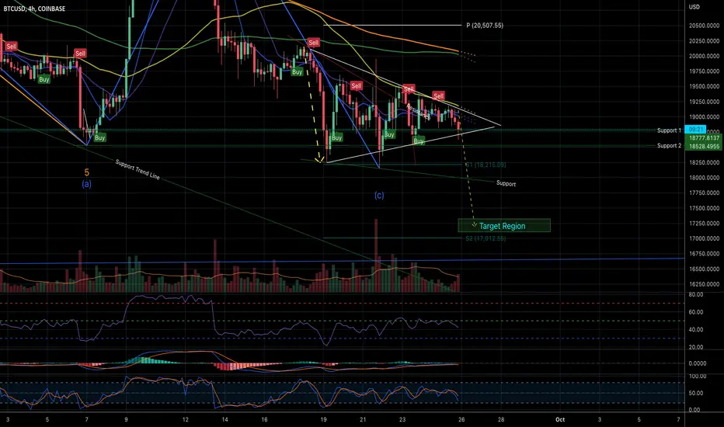The width and height of the screenshot is (724, 427).
Task: Click the BTCUSD, 4h, COINBASE symbol title
Action: (34, 9)
